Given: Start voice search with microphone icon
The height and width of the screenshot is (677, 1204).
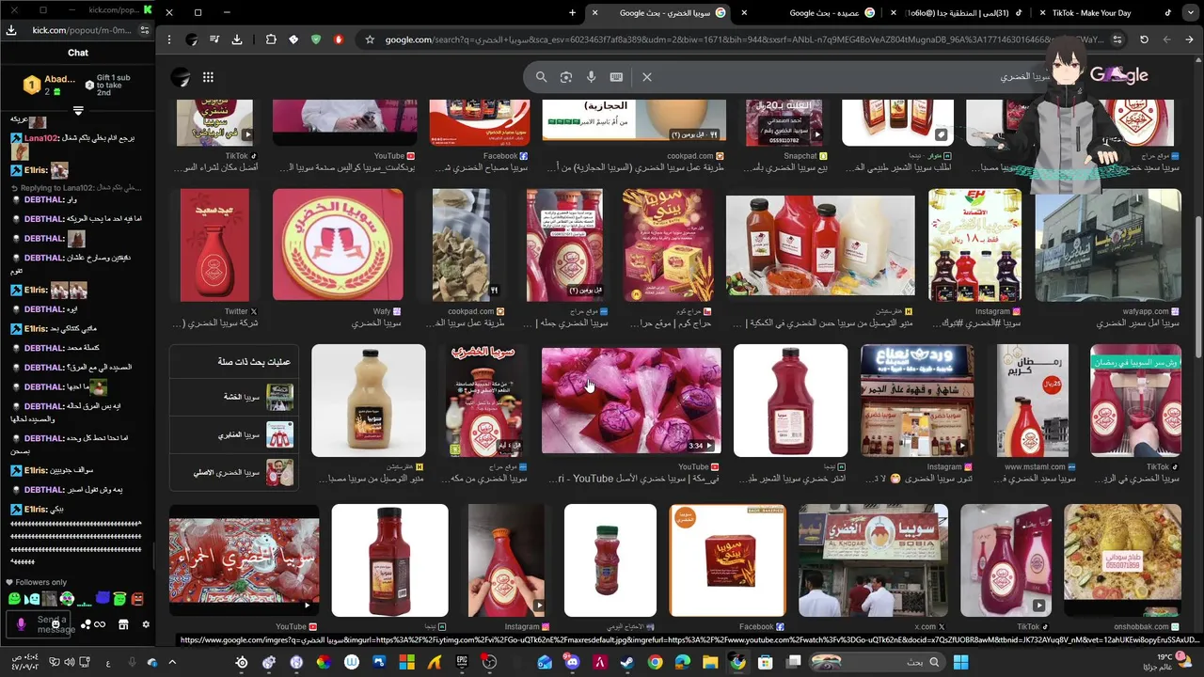Looking at the screenshot, I should 591,77.
